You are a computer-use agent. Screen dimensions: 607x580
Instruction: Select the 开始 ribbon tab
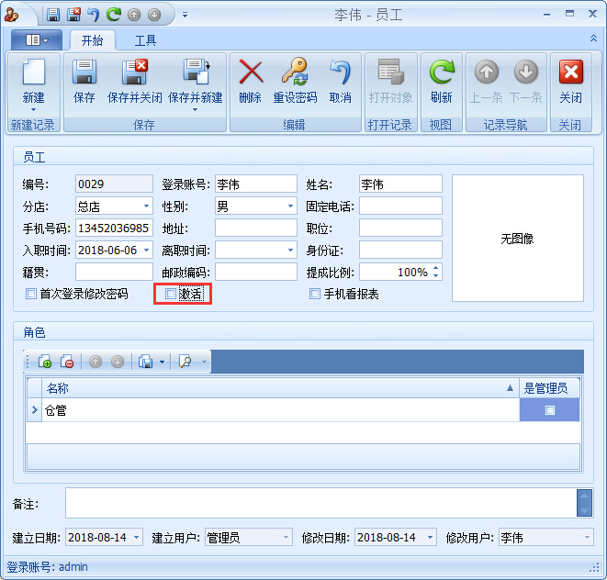[92, 40]
